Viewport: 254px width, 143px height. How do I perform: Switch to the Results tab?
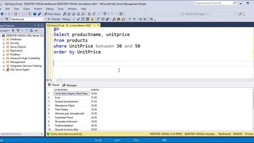coord(54,85)
